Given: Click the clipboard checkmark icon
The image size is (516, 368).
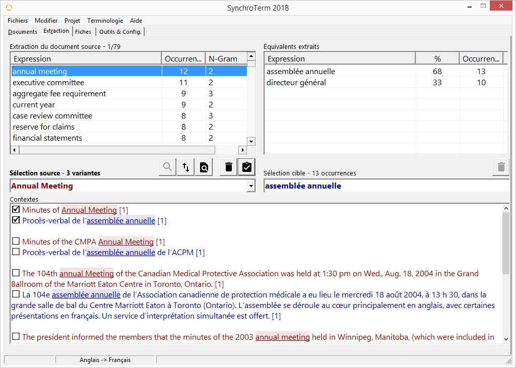Looking at the screenshot, I should coord(246,167).
